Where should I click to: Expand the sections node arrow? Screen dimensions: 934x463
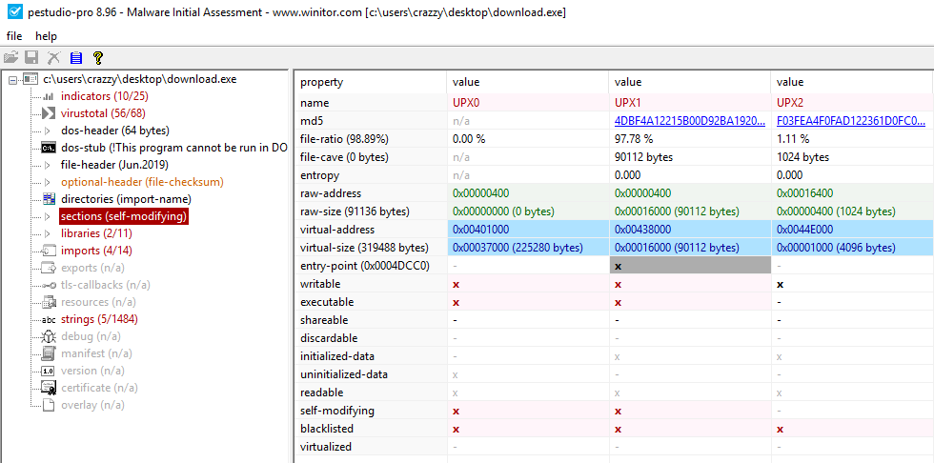[49, 216]
